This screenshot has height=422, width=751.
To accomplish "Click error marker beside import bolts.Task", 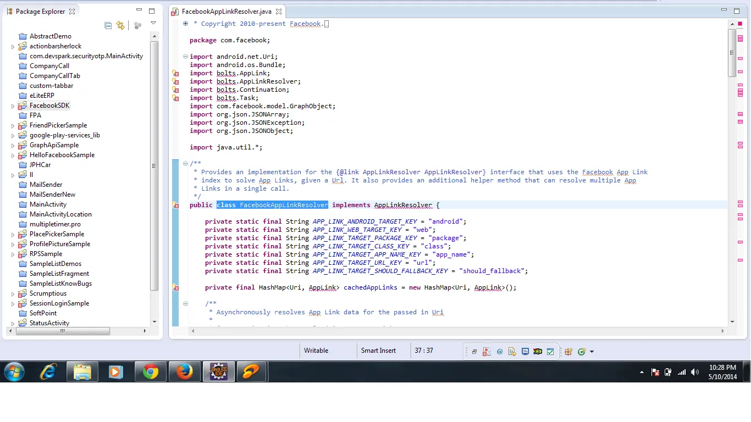I will (176, 98).
